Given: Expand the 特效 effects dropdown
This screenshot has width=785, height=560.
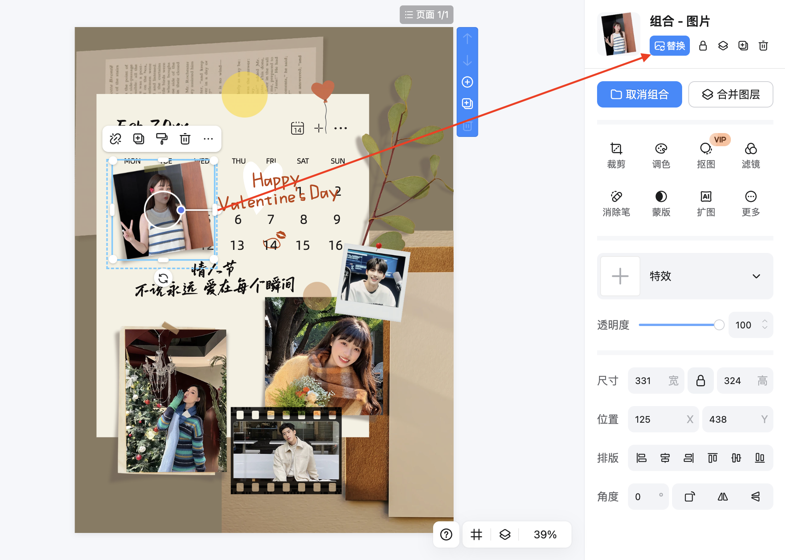Looking at the screenshot, I should (x=756, y=276).
